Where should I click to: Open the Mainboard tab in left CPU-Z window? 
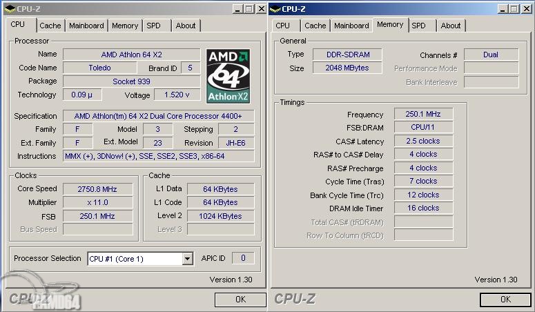86,26
